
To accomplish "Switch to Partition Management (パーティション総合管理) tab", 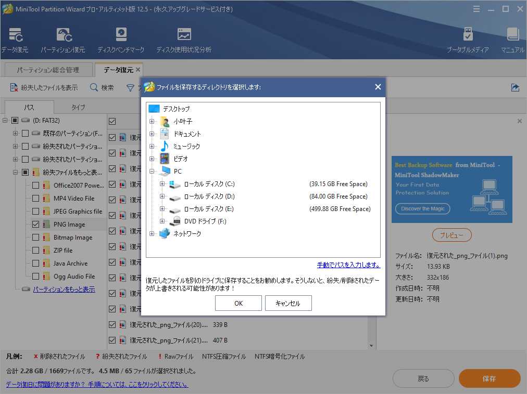I will pyautogui.click(x=48, y=70).
